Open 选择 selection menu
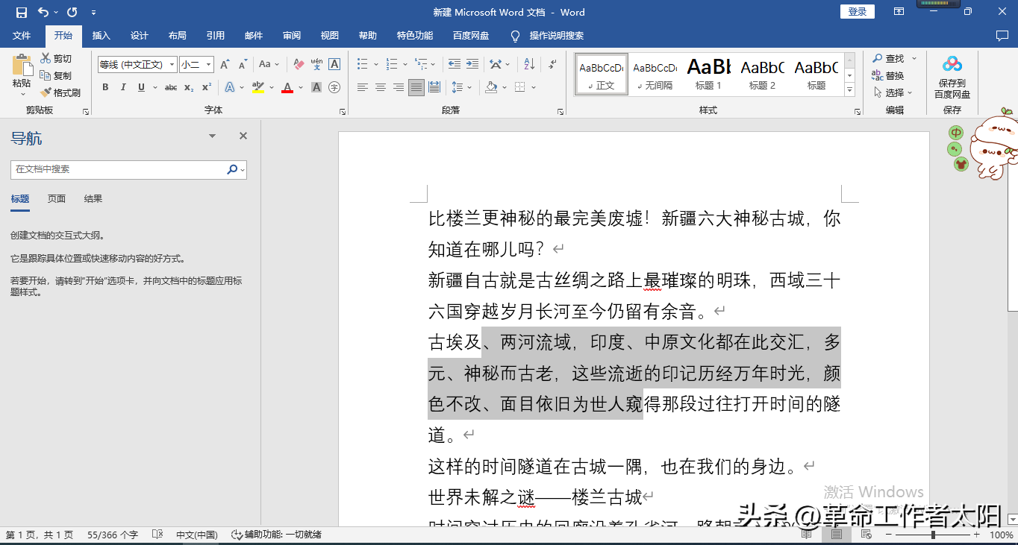1018x545 pixels. (x=893, y=92)
